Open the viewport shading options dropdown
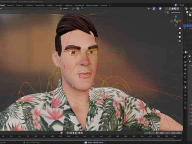The width and height of the screenshot is (192, 144). pyautogui.click(x=180, y=9)
